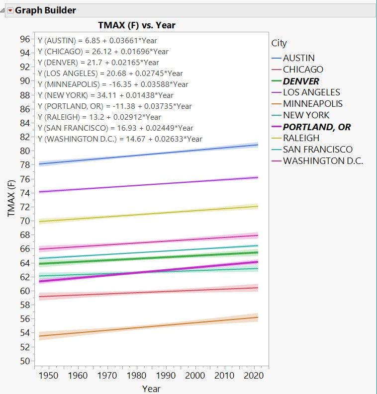Screen dimensions: 377x394
Task: Click the LOS ANGELES purple line swatch
Action: [276, 92]
